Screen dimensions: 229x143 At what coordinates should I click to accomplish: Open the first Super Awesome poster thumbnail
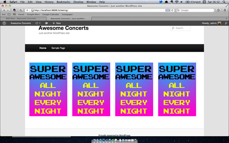[x=48, y=89]
